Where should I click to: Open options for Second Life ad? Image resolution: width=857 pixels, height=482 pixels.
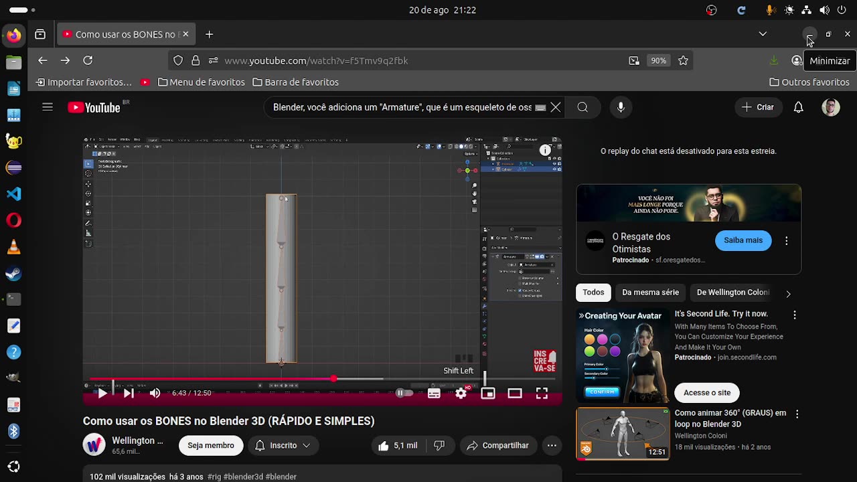click(795, 315)
